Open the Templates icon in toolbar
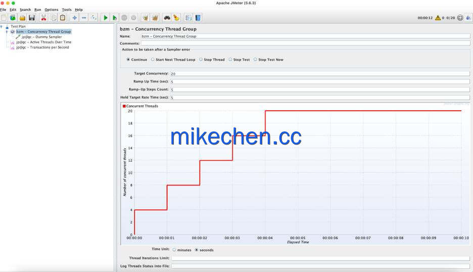Screen dimensions: 473x272 (13, 18)
